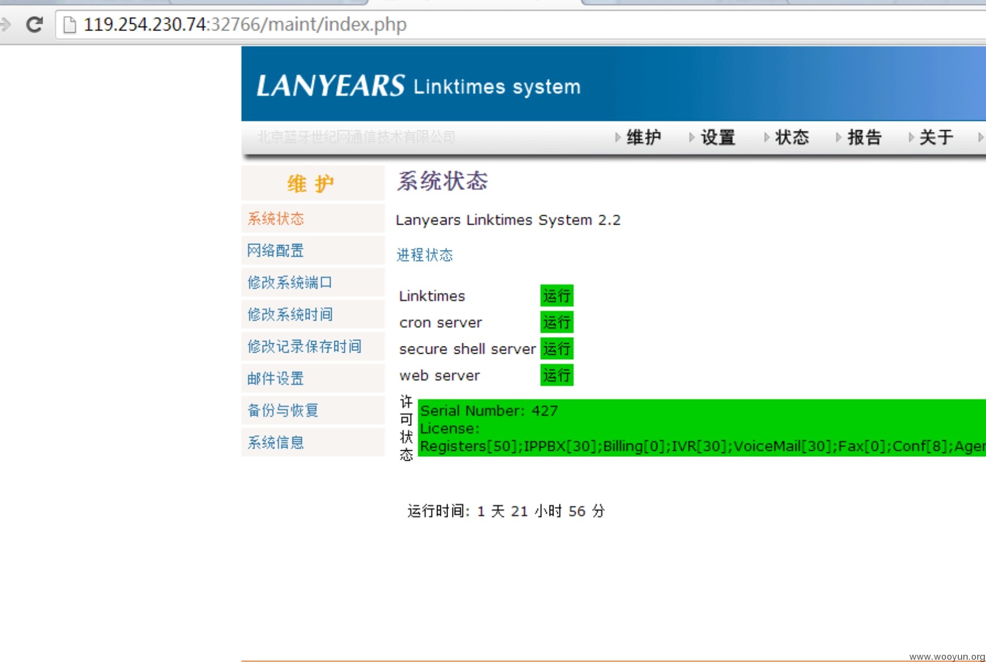This screenshot has height=662, width=986.
Task: Open the 维护 top menu
Action: pyautogui.click(x=643, y=137)
